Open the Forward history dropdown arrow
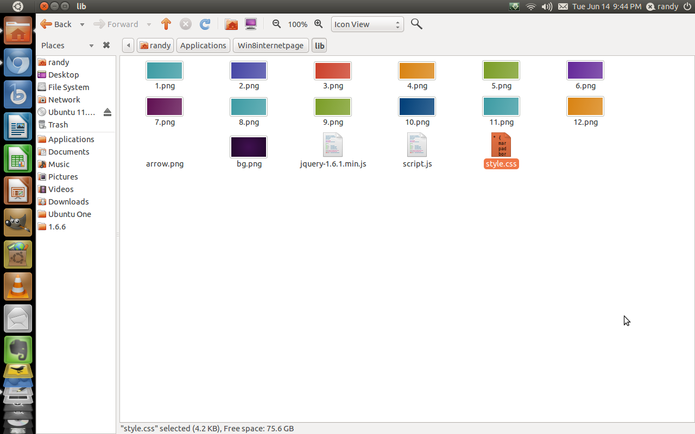Viewport: 695px width, 434px height. [x=149, y=24]
